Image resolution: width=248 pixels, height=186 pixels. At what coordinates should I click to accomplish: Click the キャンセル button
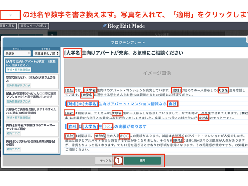pos(105,160)
